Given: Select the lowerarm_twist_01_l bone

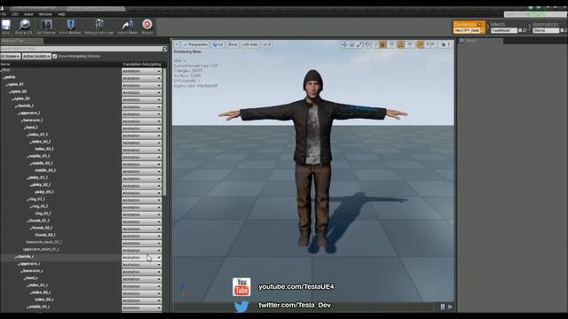Looking at the screenshot, I should 43,242.
